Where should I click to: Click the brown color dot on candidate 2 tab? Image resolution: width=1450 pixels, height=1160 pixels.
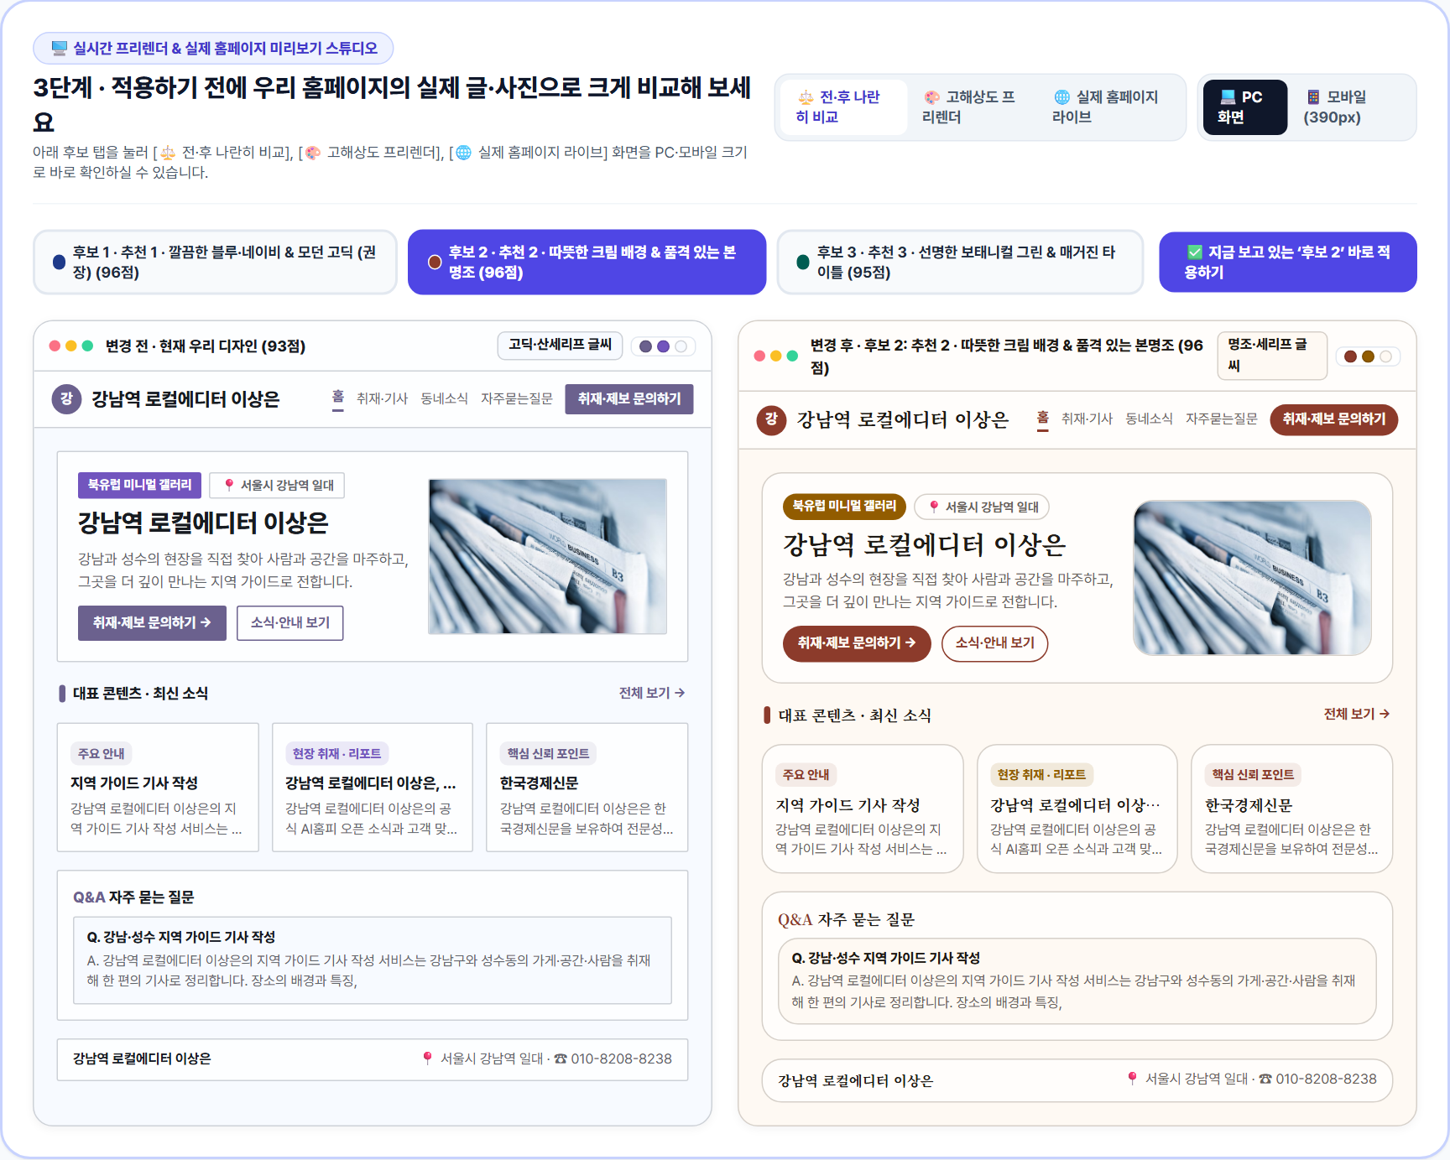pyautogui.click(x=435, y=263)
